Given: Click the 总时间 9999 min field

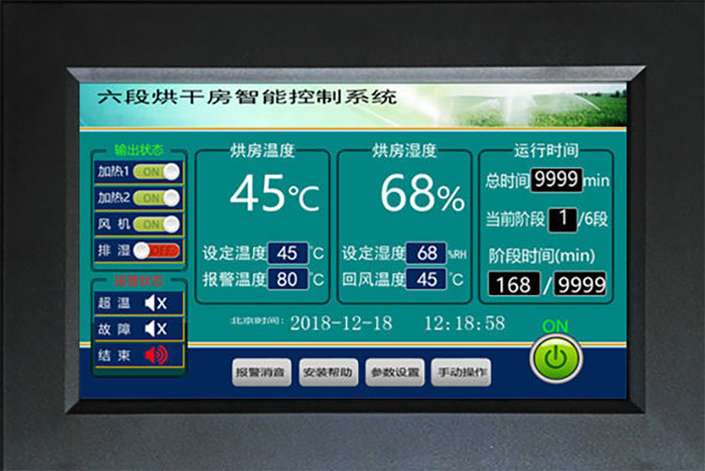Looking at the screenshot, I should tap(556, 180).
